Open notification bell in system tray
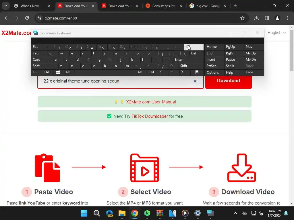 coord(286,213)
